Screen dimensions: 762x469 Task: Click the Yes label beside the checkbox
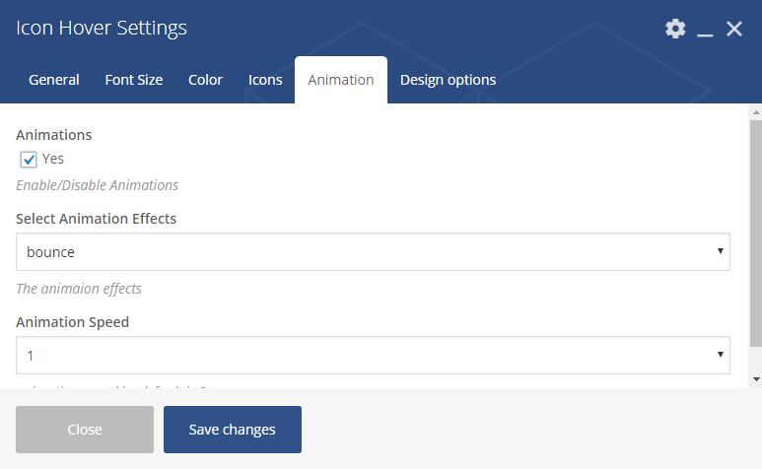pos(53,159)
